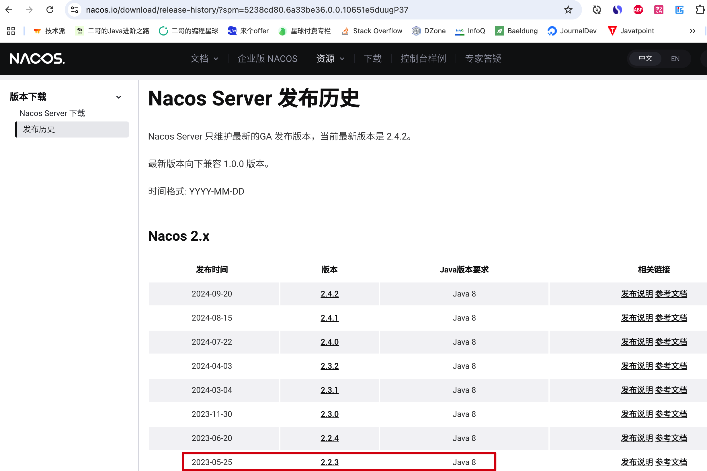Open 参考文档 for version 2.4.2
Viewport: 707px width, 471px height.
pyautogui.click(x=671, y=294)
